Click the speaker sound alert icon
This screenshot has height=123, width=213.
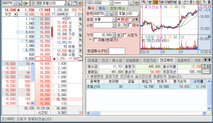click(25, 3)
